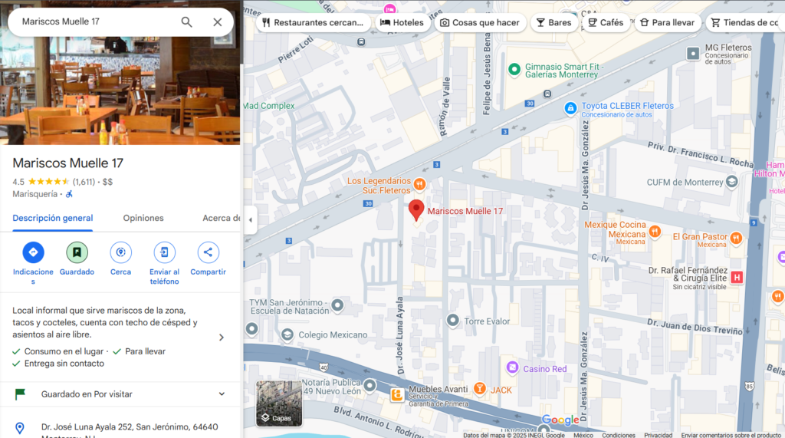
Task: Expand the restaurant description chevron
Action: 222,338
